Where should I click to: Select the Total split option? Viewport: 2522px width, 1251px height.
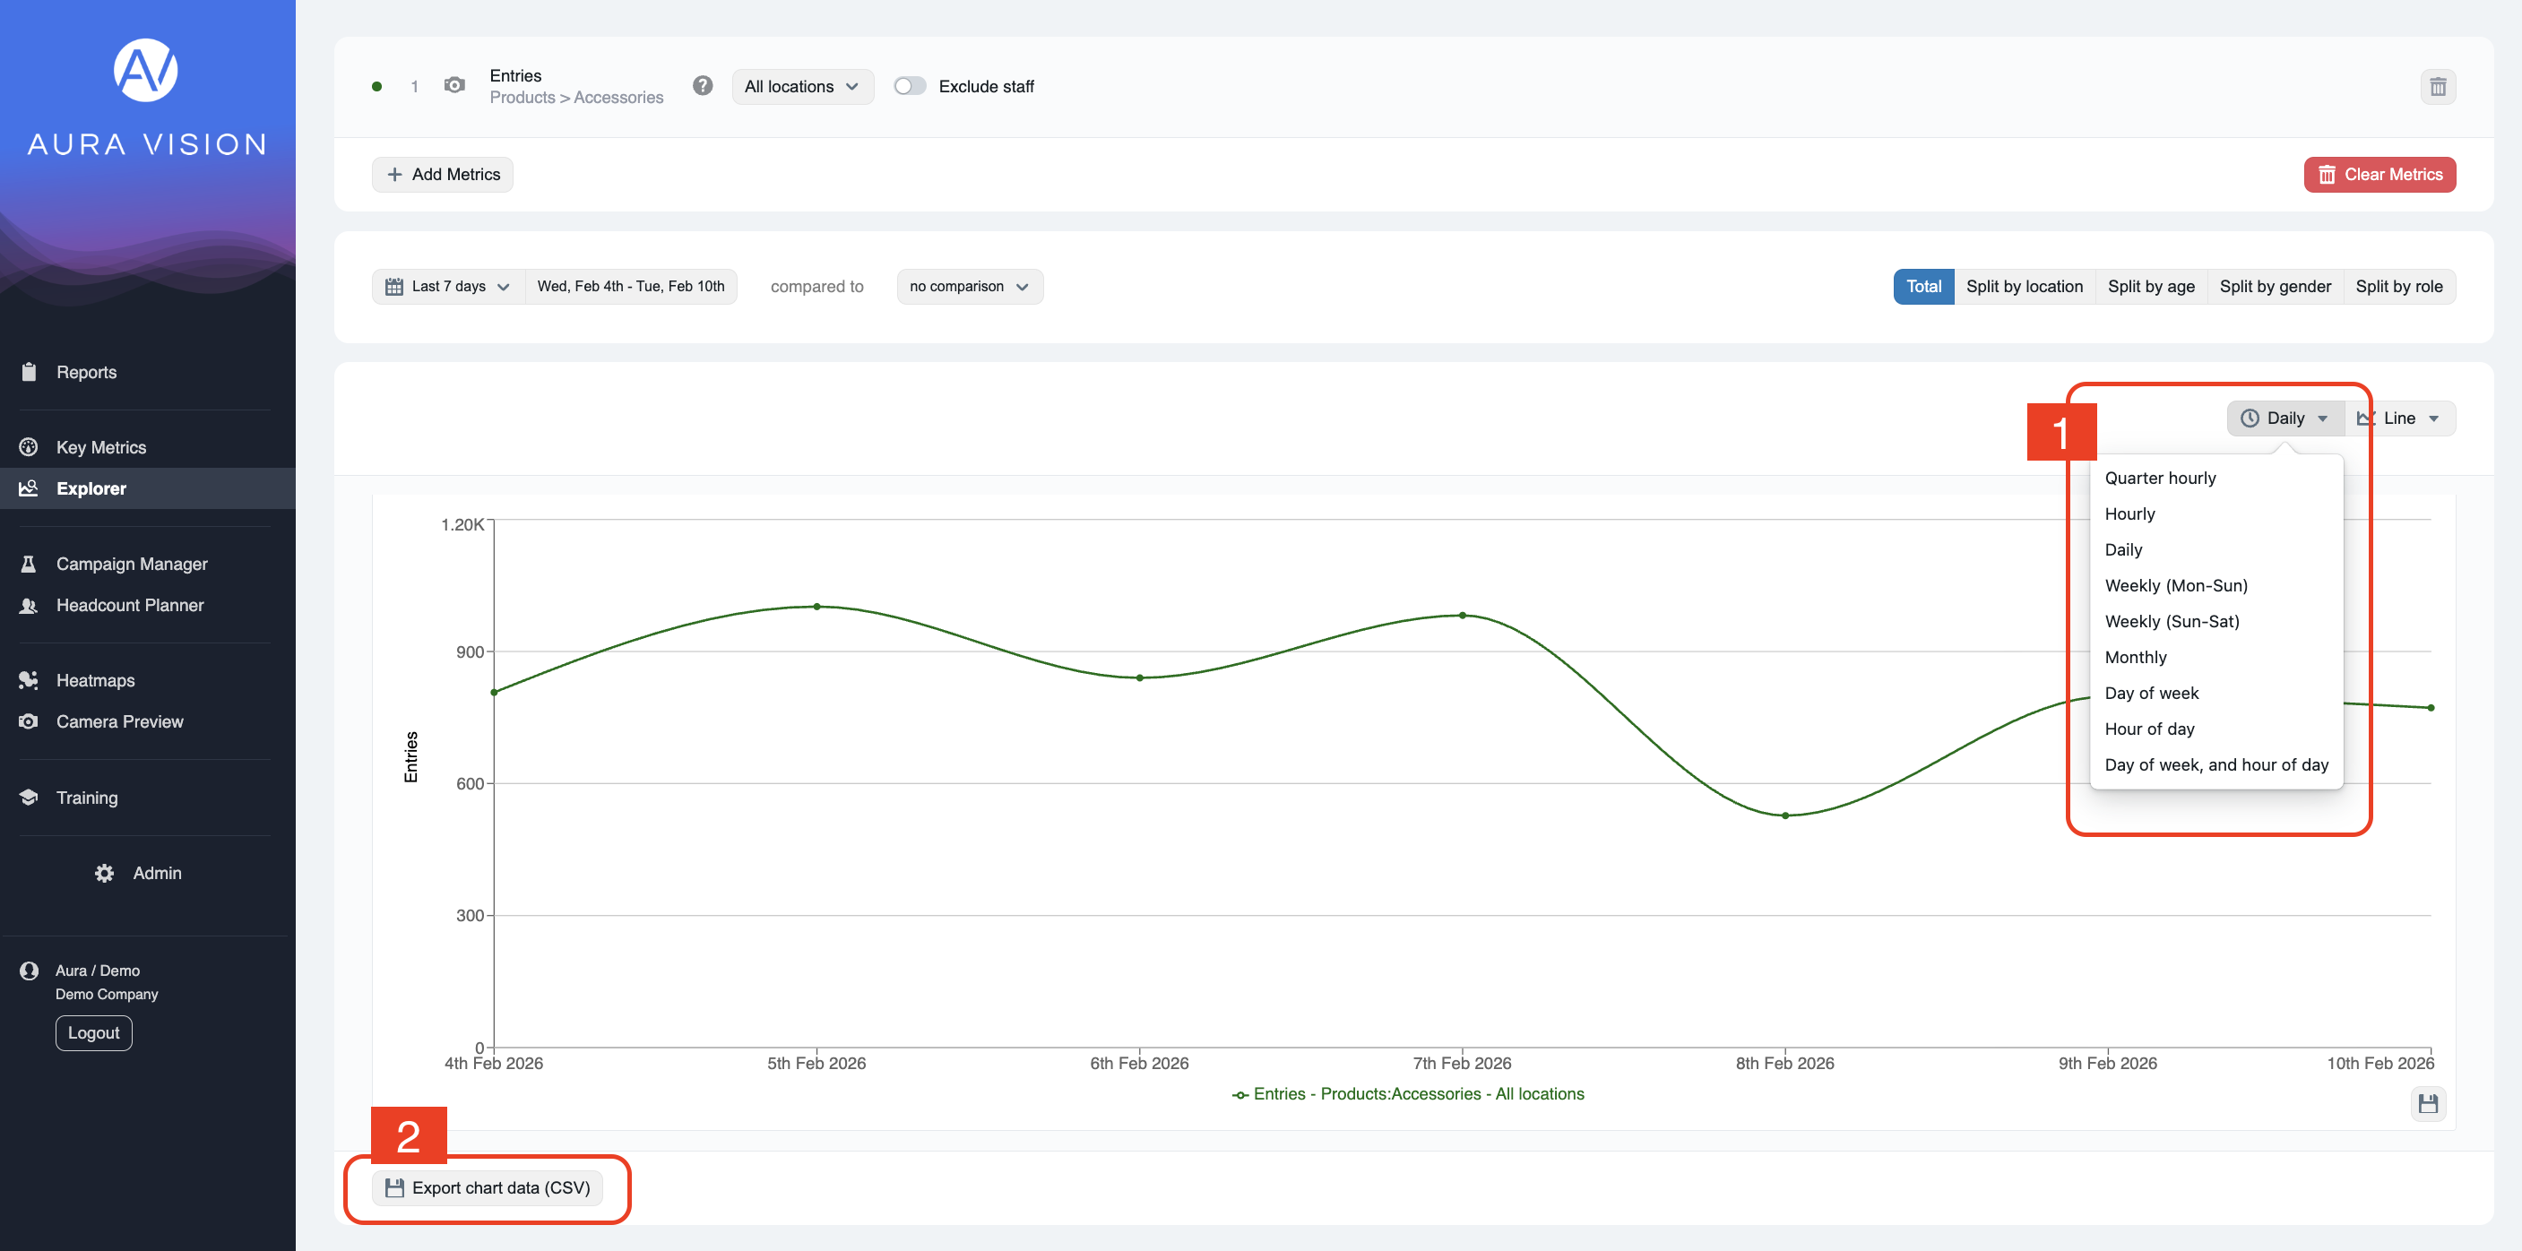(x=1922, y=287)
